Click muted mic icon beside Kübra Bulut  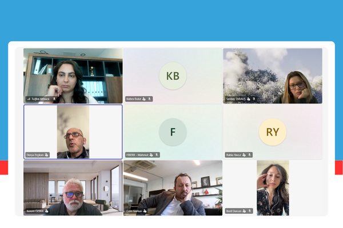150,99
